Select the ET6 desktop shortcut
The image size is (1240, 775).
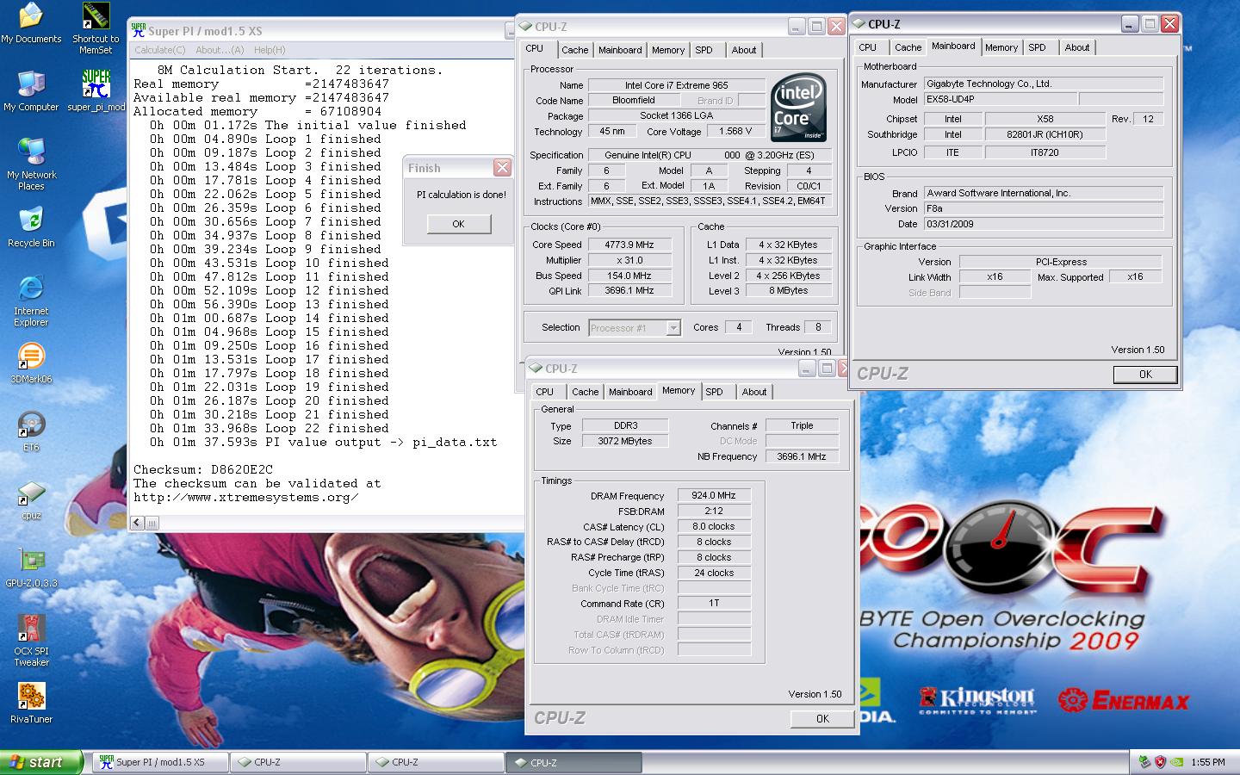tap(31, 431)
